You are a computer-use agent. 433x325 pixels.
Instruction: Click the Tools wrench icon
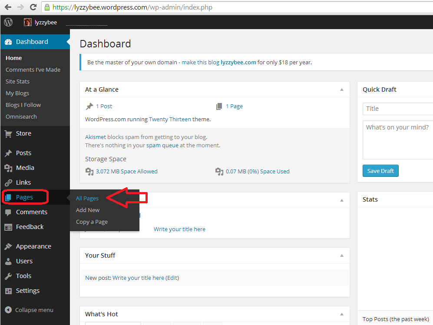(8, 276)
